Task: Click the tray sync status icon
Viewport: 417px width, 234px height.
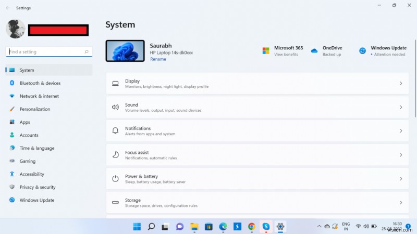Action: point(335,226)
